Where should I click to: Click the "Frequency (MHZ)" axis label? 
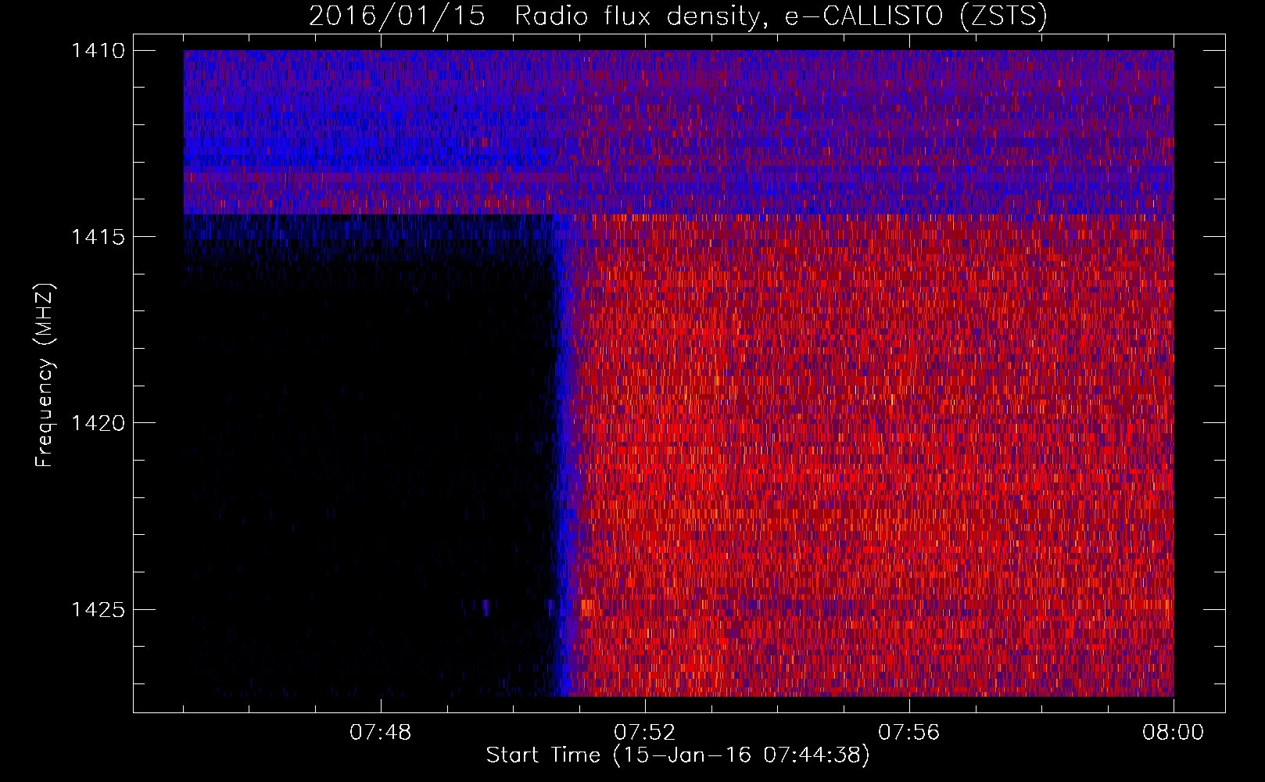[x=45, y=375]
